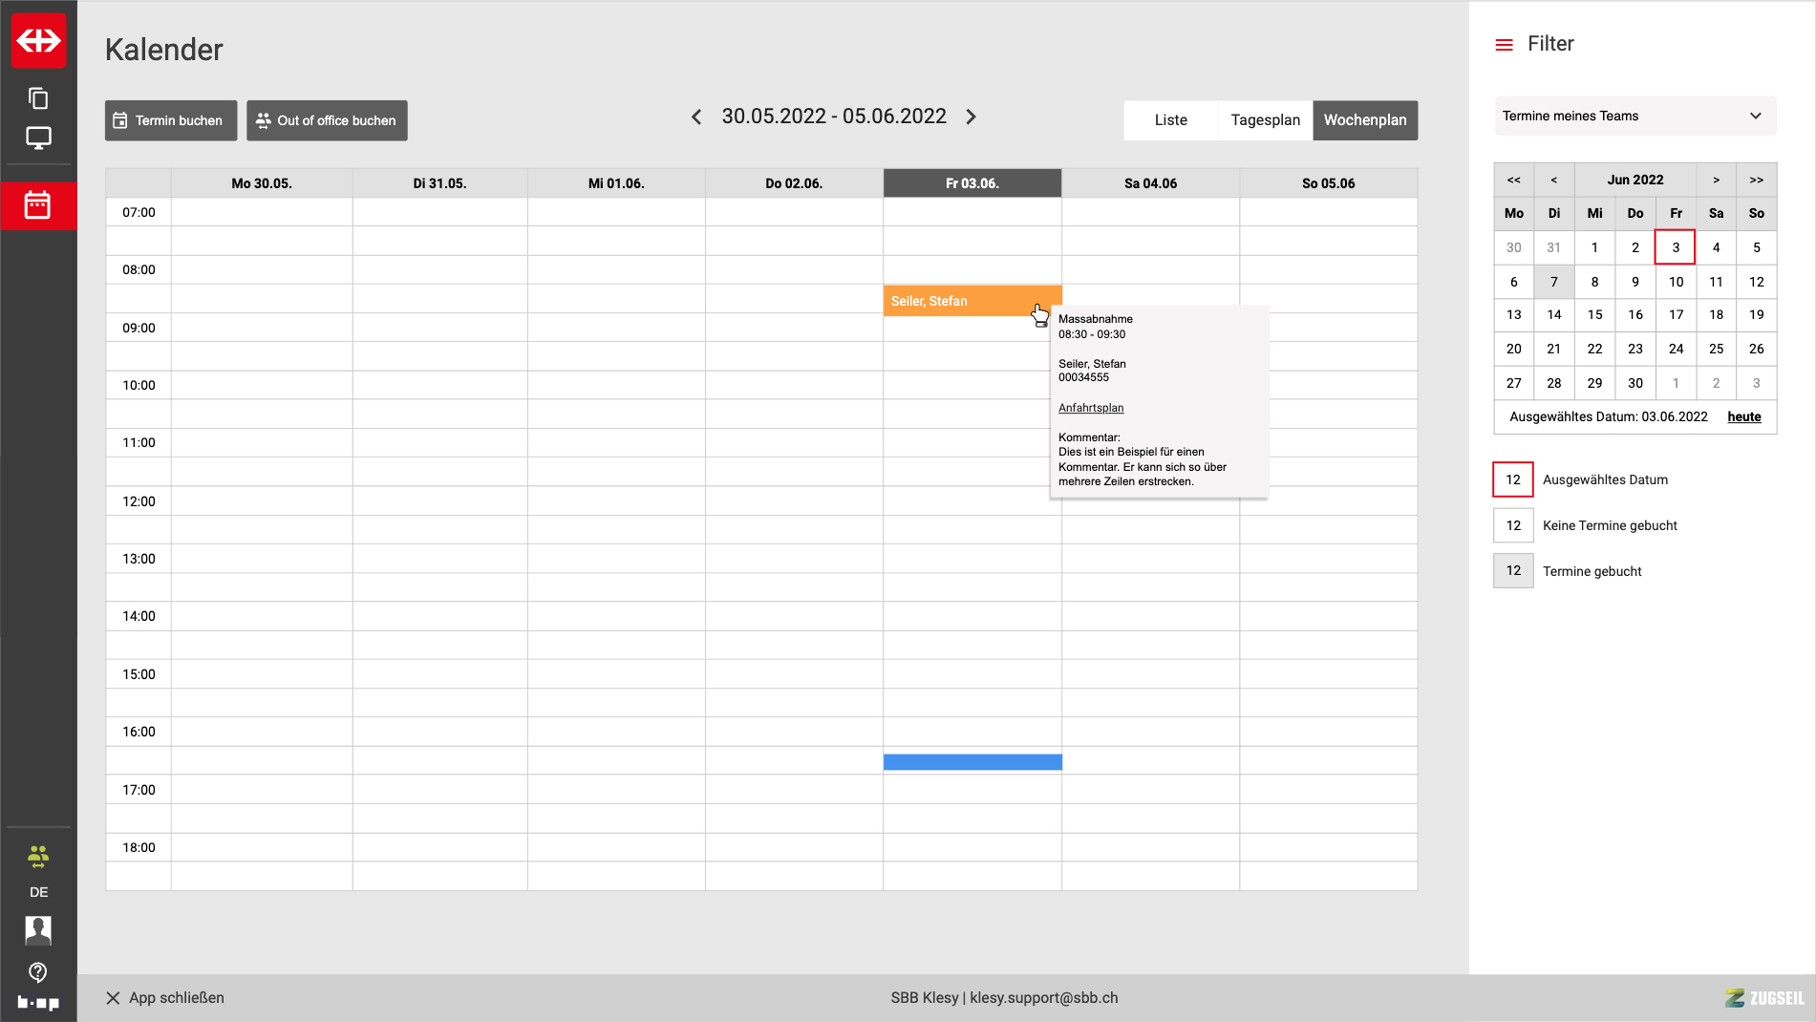Open the monitor screen icon in sidebar

coord(38,138)
